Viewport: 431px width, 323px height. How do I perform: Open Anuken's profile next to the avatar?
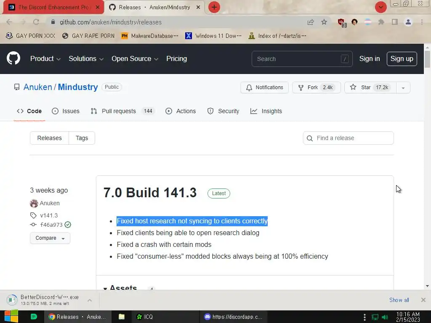[50, 203]
